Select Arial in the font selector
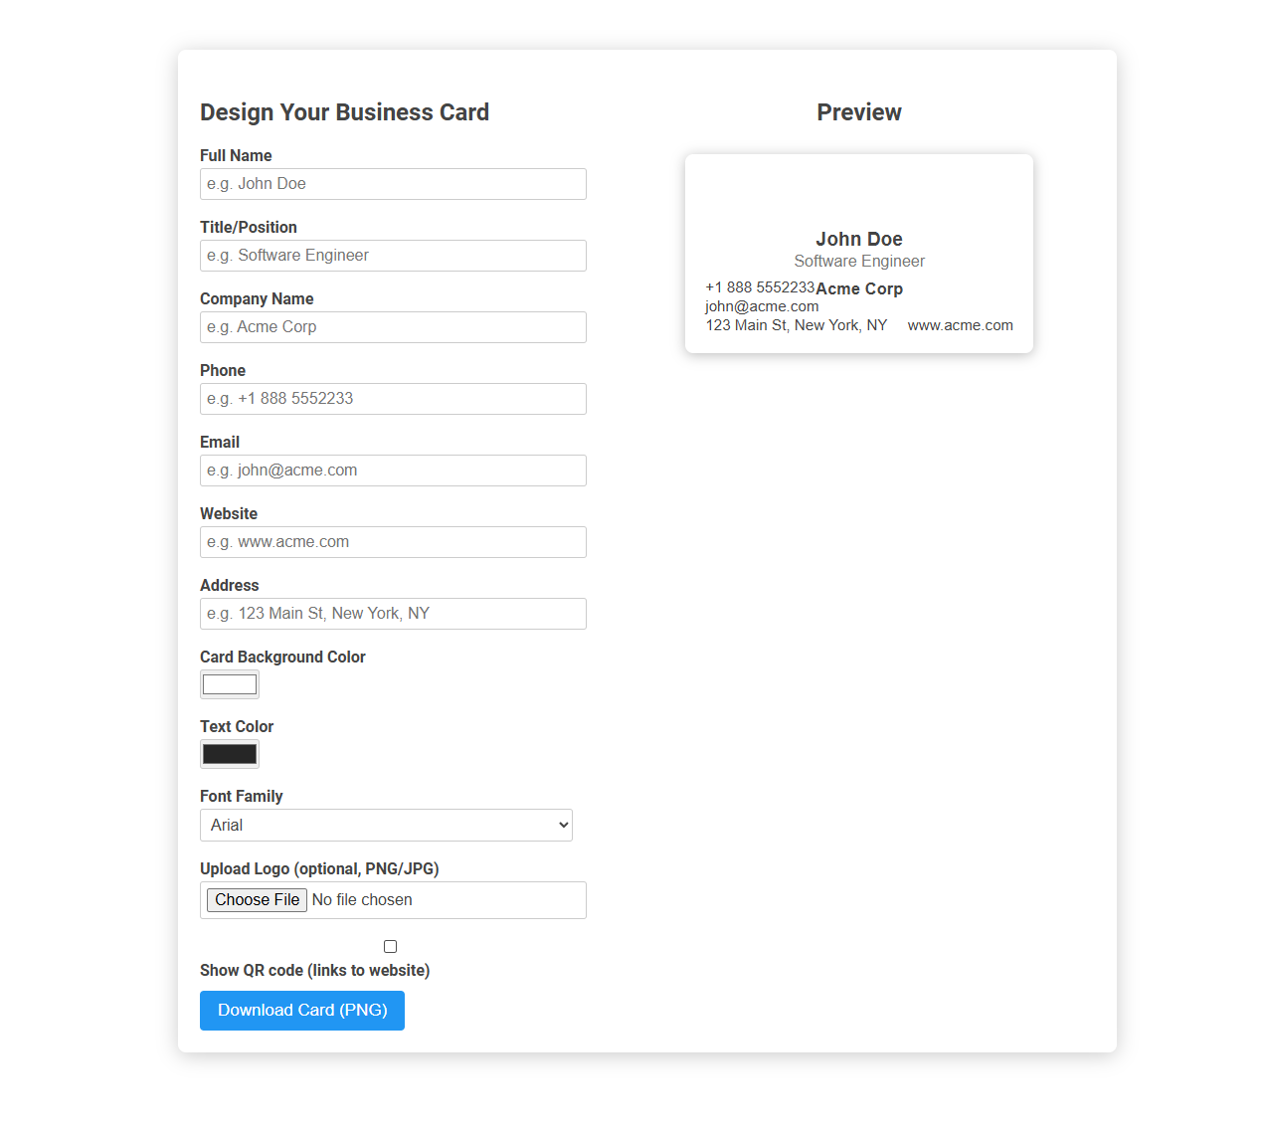 tap(386, 825)
